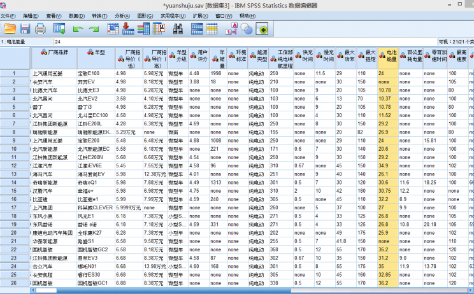Open the 帮助(H) menu

[x=248, y=15]
